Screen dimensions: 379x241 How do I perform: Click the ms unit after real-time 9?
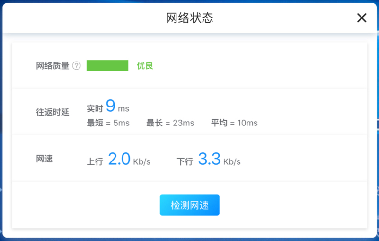click(x=123, y=109)
